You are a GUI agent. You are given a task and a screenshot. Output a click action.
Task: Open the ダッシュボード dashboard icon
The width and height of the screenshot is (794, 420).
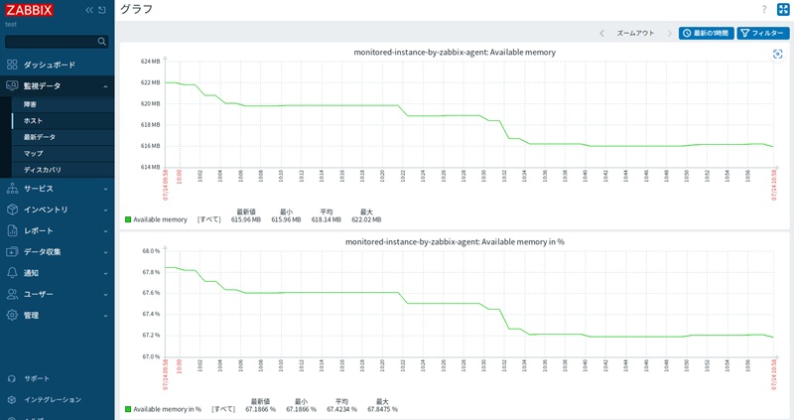(12, 65)
